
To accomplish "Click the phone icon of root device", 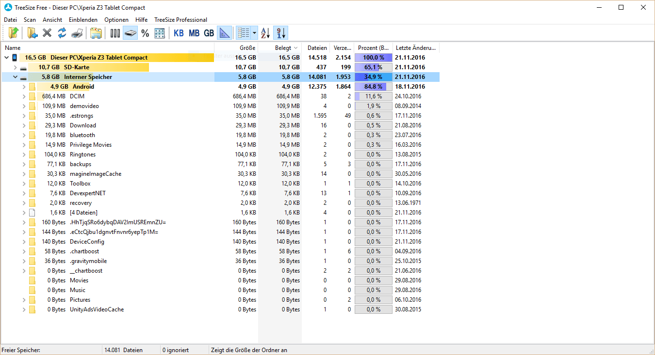I will [x=15, y=58].
